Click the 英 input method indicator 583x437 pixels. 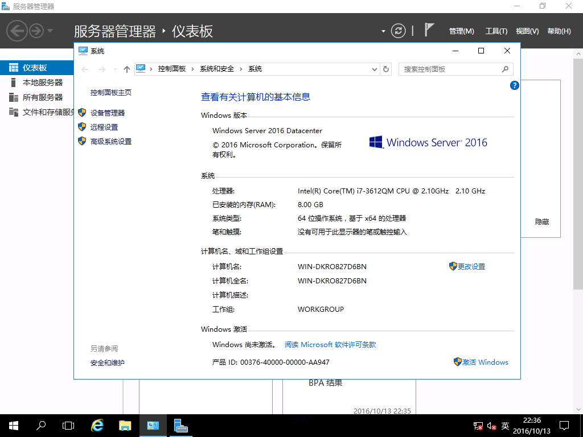coord(505,426)
